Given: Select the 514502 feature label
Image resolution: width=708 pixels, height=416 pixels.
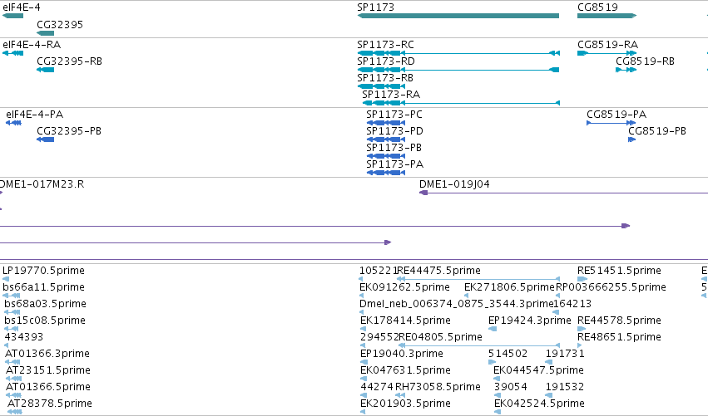Looking at the screenshot, I should click(508, 354).
